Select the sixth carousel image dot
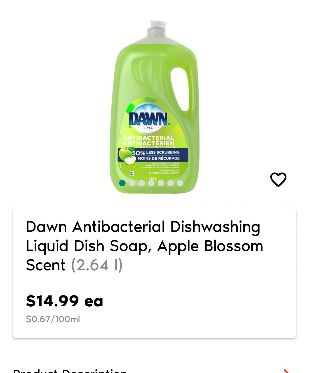 coord(171,183)
